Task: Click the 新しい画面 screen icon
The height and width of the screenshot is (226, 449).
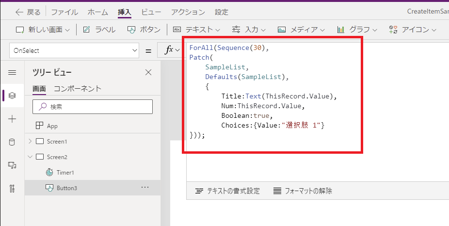Action: coord(20,30)
